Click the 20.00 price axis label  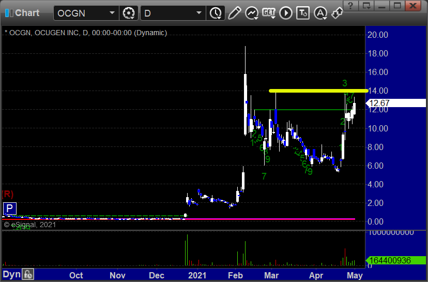pos(378,35)
